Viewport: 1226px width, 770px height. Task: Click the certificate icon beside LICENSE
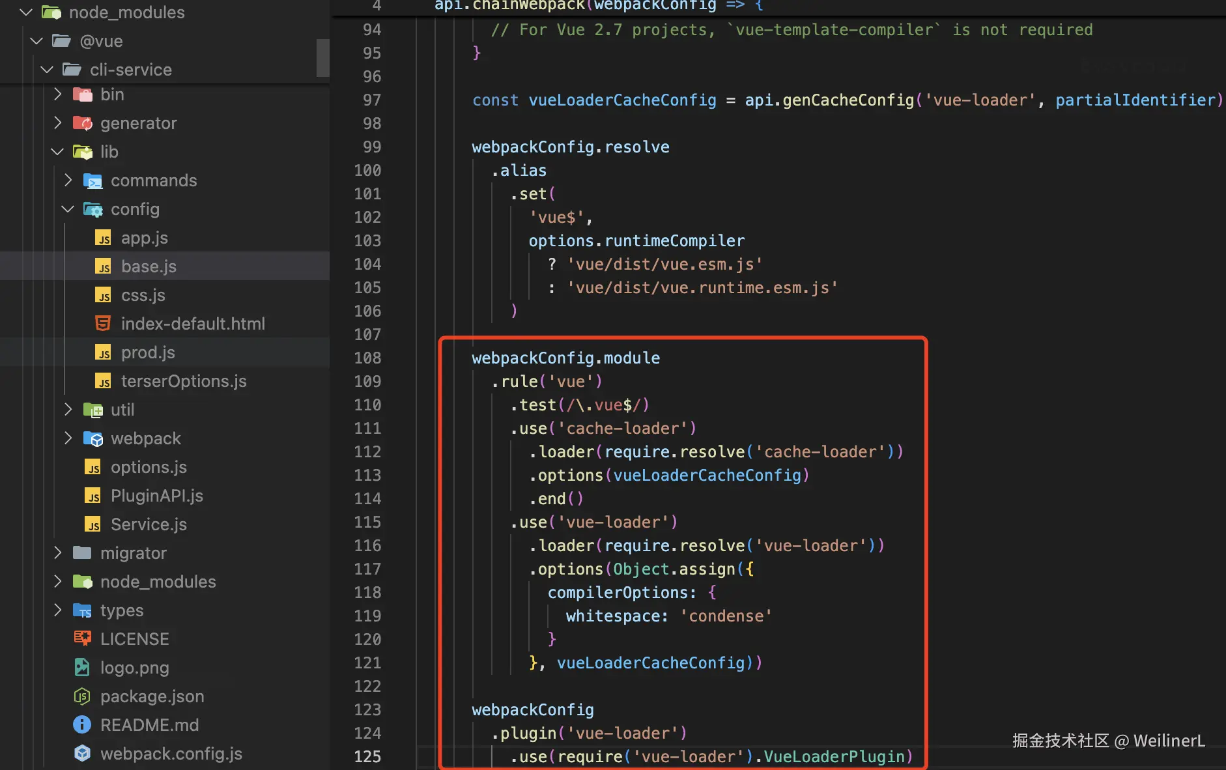pyautogui.click(x=82, y=638)
